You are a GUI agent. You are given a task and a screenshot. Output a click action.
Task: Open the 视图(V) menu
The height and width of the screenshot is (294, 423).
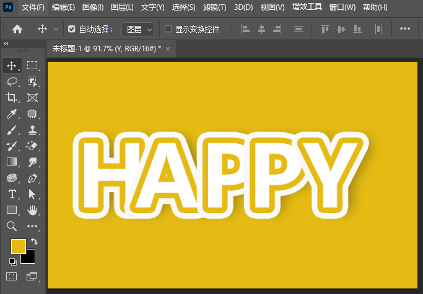pyautogui.click(x=273, y=7)
